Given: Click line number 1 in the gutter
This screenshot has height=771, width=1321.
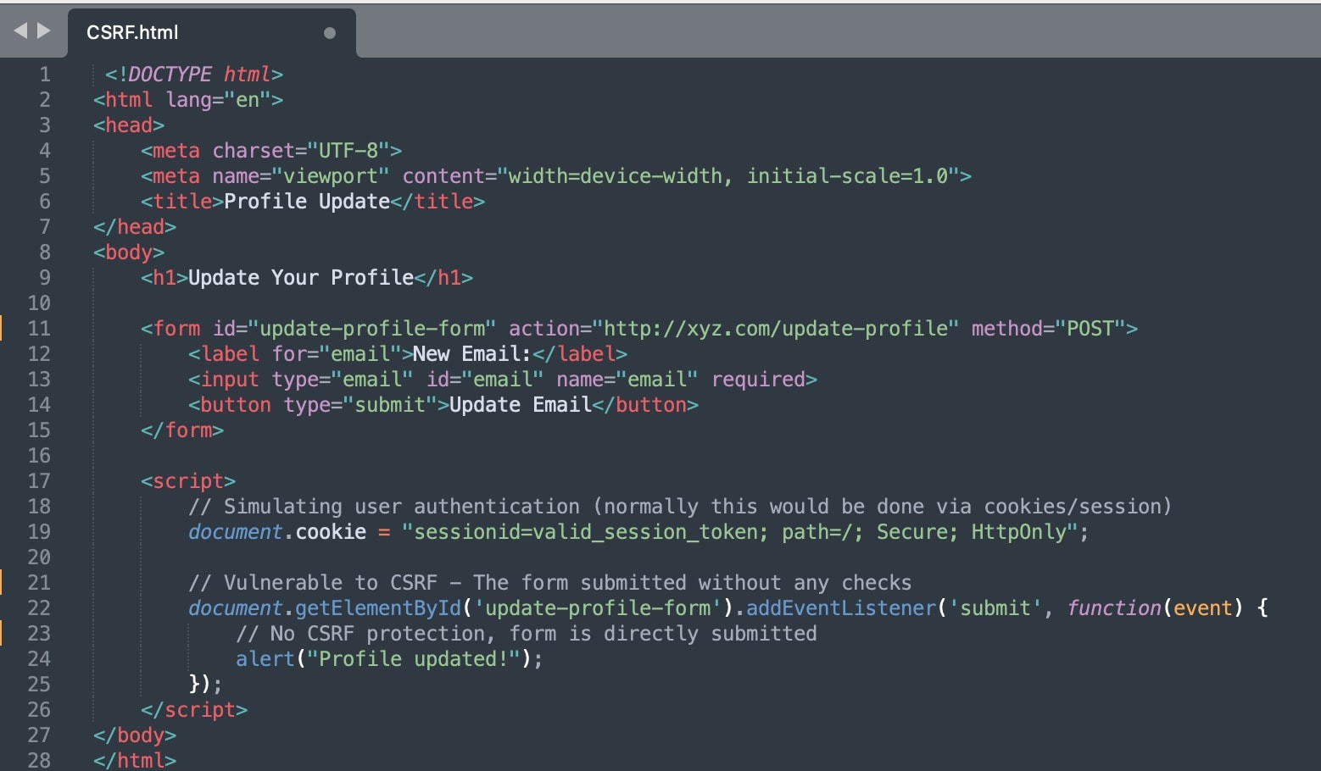Looking at the screenshot, I should (x=44, y=75).
